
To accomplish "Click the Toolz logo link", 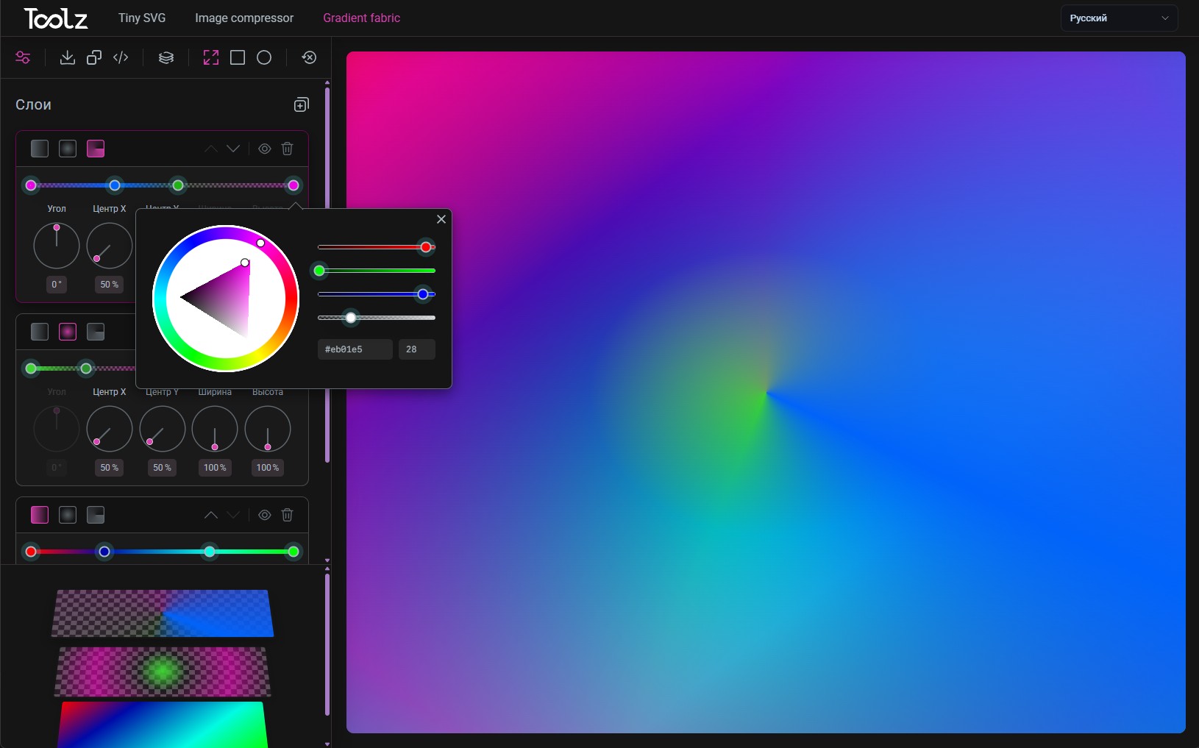I will 56,18.
